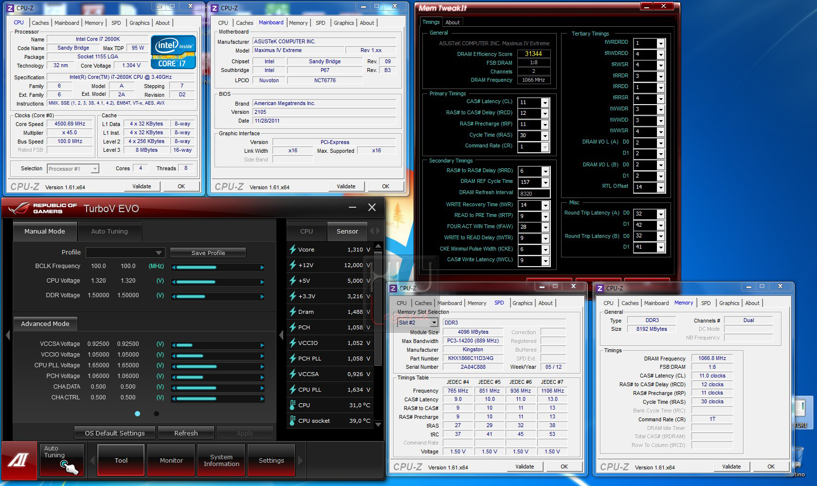Adjust the VCCSA Voltage slider
Image resolution: width=817 pixels, height=486 pixels.
[218, 345]
